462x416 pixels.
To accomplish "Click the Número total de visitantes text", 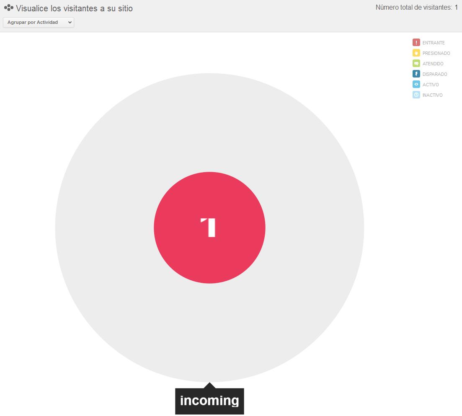I will click(x=417, y=8).
